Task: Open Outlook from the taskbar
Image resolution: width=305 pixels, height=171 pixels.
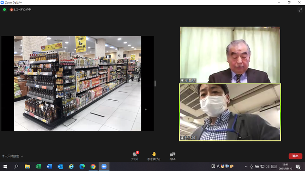Action: [x=60, y=167]
